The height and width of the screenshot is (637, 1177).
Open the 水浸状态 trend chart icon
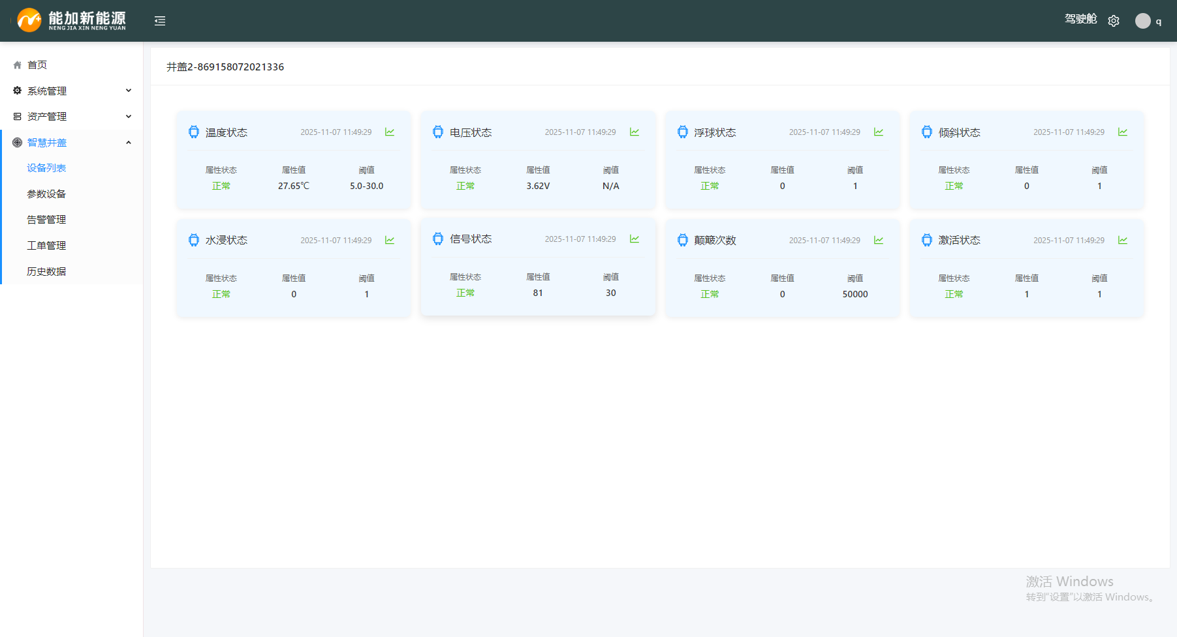pyautogui.click(x=390, y=241)
